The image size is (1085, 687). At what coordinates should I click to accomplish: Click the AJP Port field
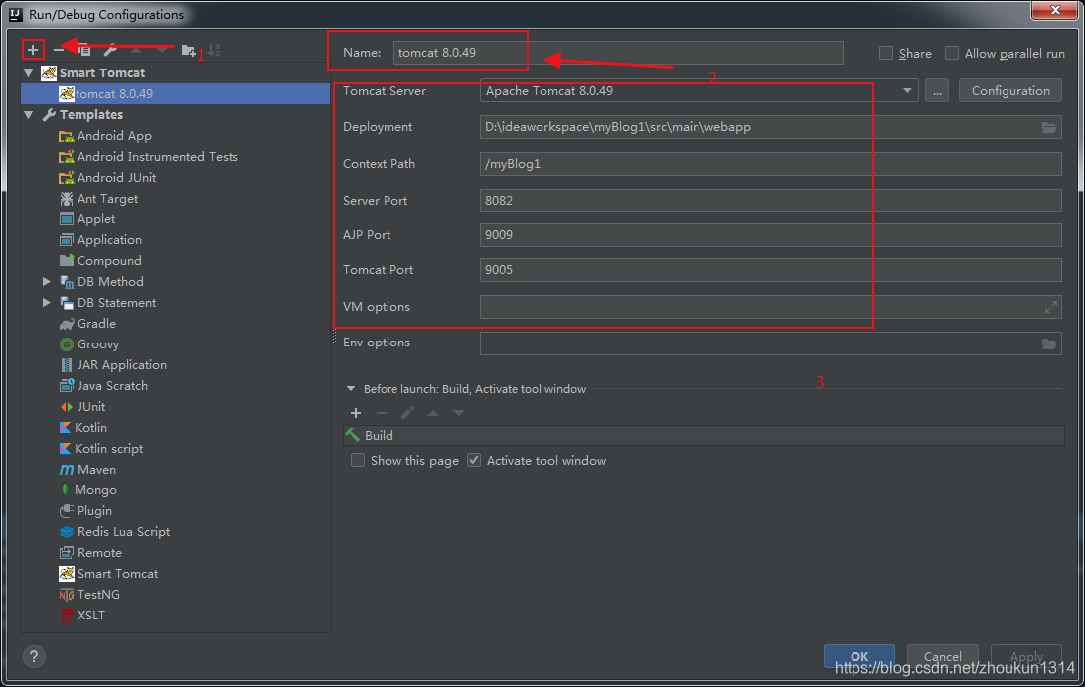(770, 235)
